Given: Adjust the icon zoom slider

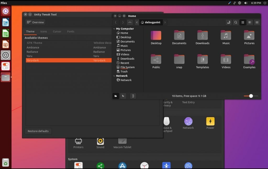Looking at the screenshot, I should click(x=251, y=96).
